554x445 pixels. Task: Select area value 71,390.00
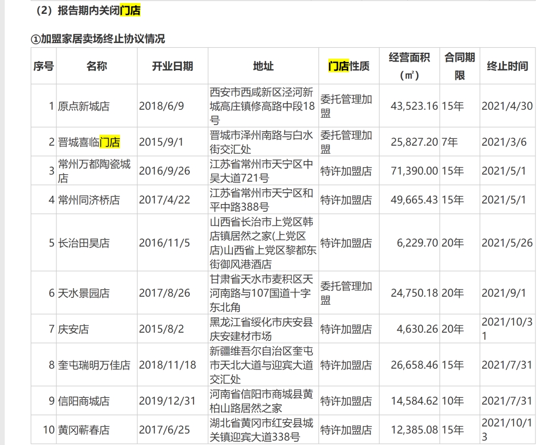[x=414, y=171]
